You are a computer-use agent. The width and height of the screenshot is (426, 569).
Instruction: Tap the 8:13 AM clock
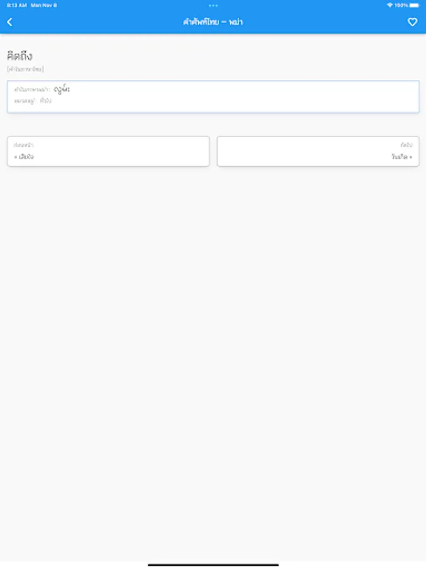pyautogui.click(x=16, y=5)
